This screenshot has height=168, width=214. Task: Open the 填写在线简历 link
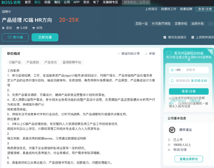click(177, 37)
